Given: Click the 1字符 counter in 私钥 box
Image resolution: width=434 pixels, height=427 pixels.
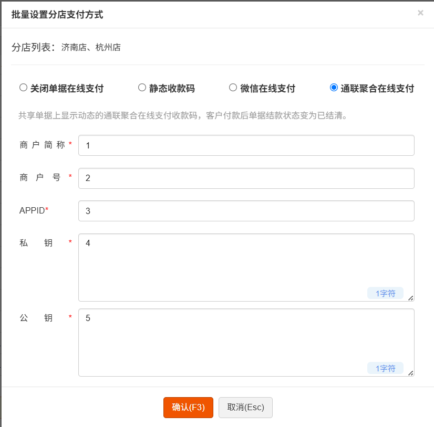Looking at the screenshot, I should pyautogui.click(x=385, y=293).
